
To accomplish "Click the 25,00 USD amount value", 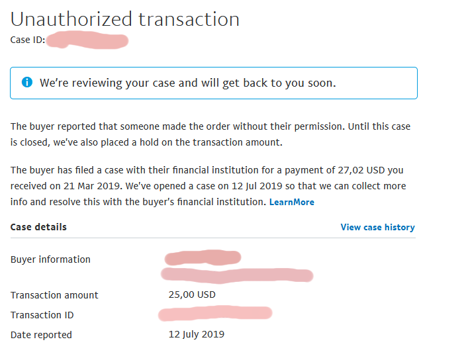I will 192,294.
